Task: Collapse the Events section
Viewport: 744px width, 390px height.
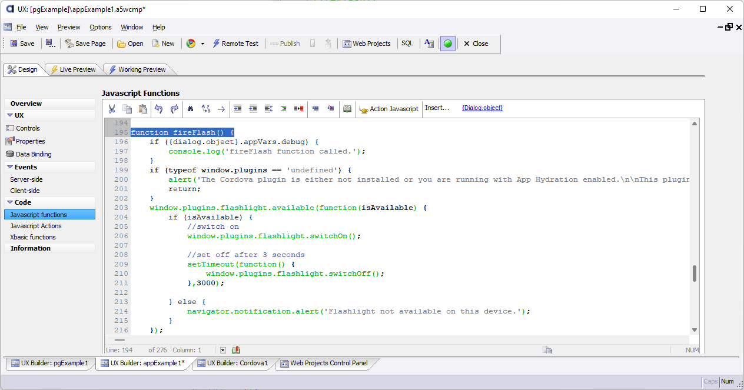Action: coord(10,167)
